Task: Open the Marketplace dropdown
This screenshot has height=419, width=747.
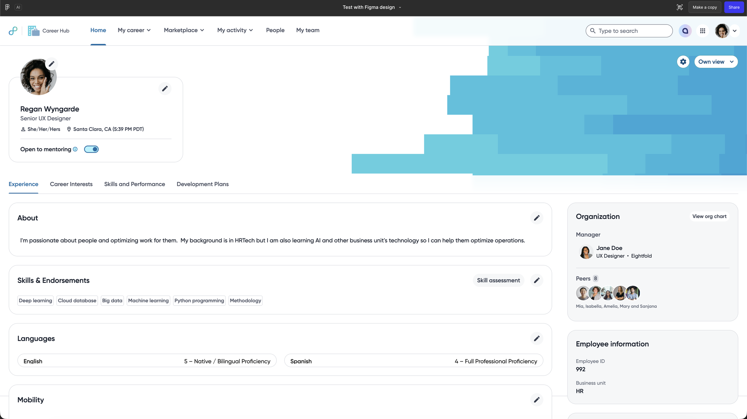Action: click(x=184, y=30)
